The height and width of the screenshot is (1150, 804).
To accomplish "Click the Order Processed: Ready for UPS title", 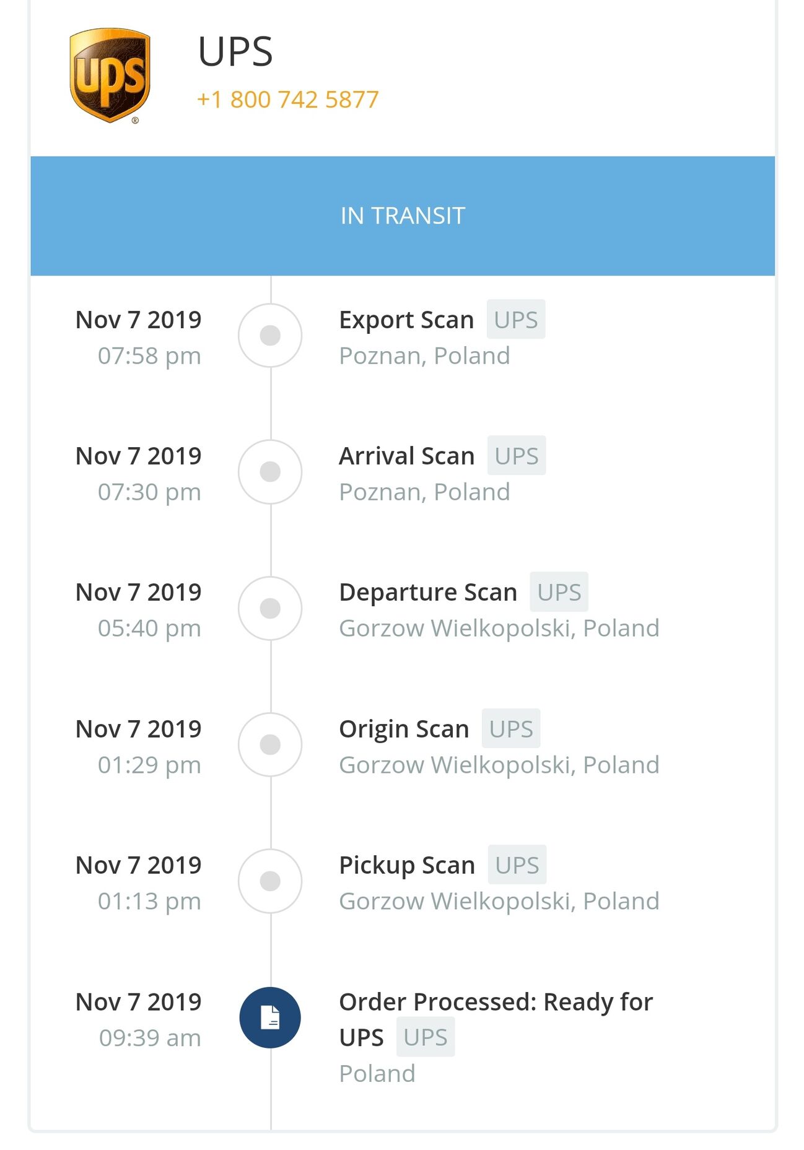I will pos(496,1002).
